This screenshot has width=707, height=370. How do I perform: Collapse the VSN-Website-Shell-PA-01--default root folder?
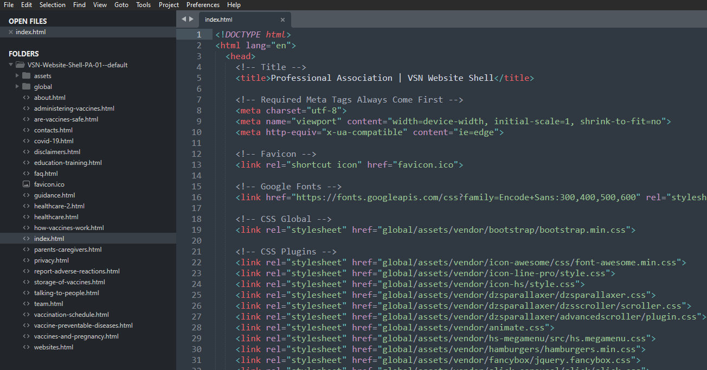pyautogui.click(x=11, y=65)
